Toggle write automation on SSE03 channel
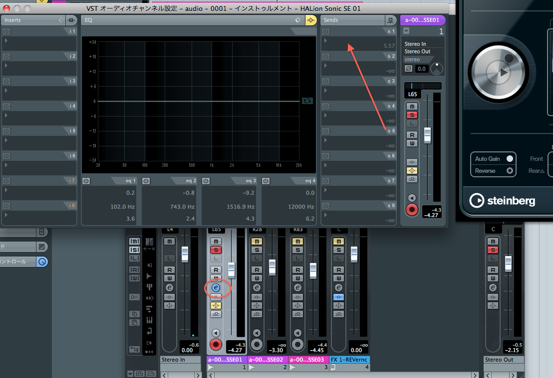Screen dimensions: 553x378 (x=297, y=278)
